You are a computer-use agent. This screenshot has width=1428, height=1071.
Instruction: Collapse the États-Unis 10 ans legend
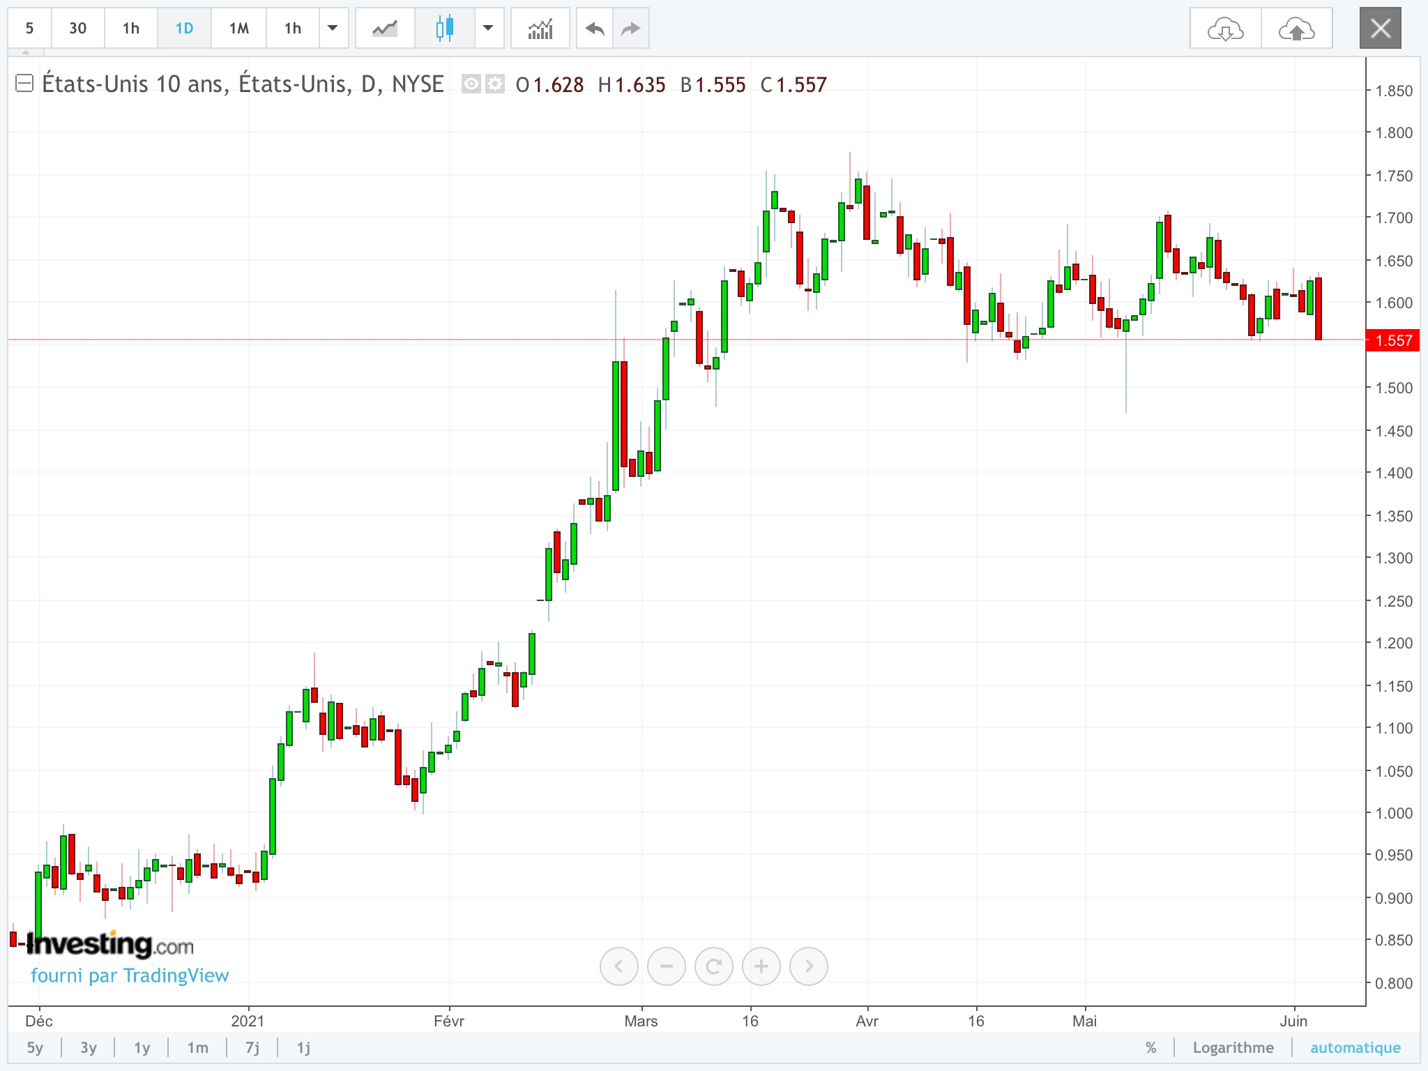(x=24, y=84)
